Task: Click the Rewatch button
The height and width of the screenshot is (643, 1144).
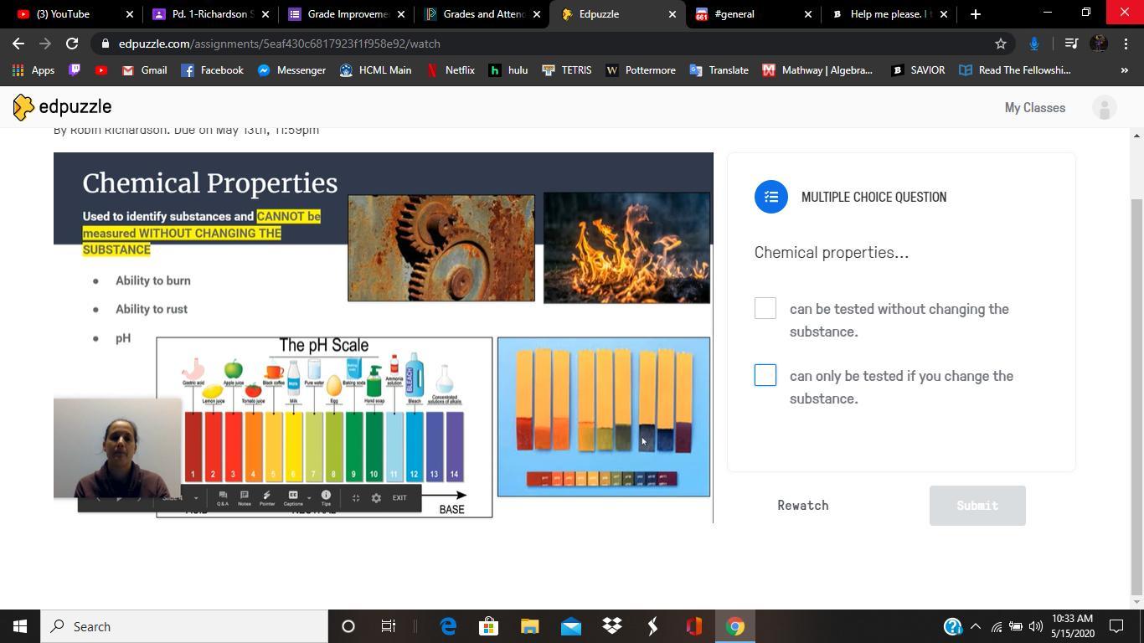Action: click(x=802, y=506)
